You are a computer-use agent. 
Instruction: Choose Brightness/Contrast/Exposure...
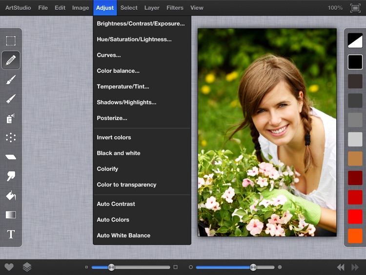tap(142, 23)
